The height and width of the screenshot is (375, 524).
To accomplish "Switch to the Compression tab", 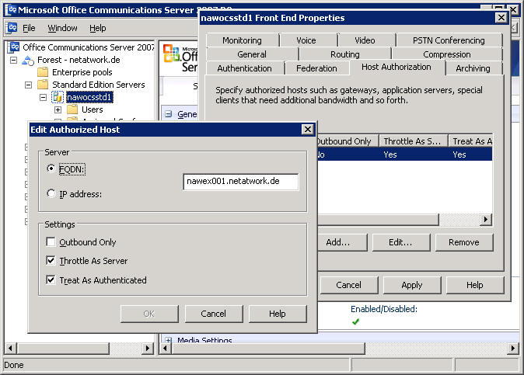I will tap(447, 54).
